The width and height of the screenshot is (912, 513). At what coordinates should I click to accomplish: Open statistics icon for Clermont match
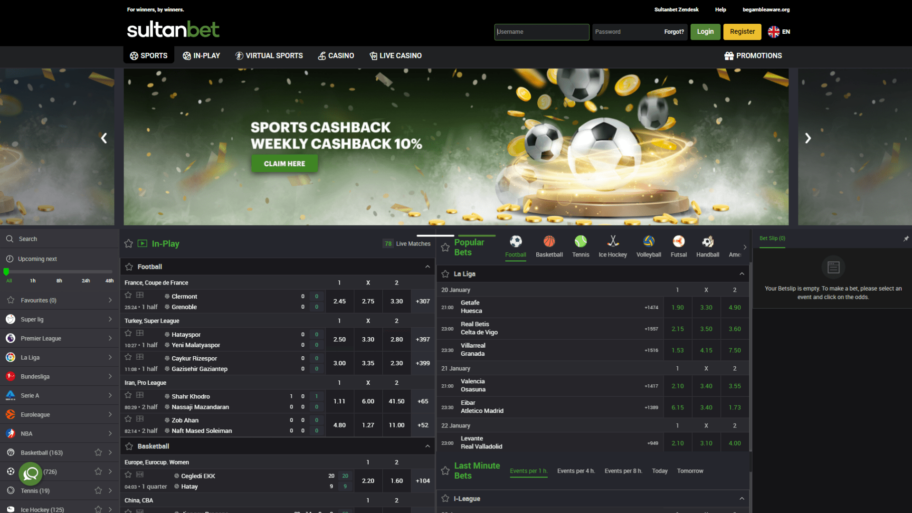point(140,295)
